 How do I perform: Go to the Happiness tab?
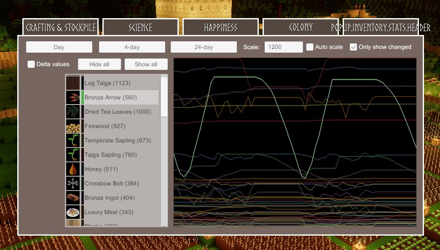(x=220, y=27)
